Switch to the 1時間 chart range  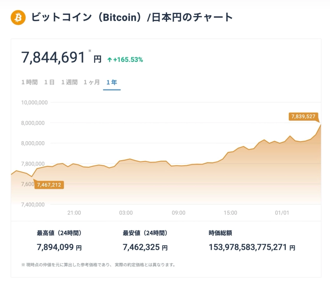pos(29,82)
